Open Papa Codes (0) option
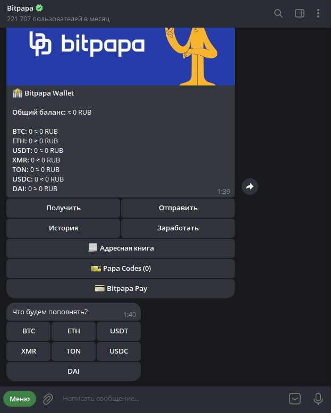The height and width of the screenshot is (413, 331). coord(121,269)
